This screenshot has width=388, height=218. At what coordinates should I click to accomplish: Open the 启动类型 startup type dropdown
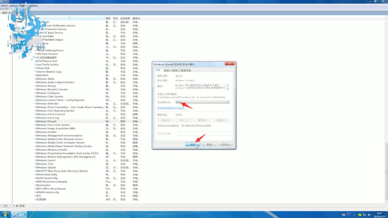coord(202,102)
